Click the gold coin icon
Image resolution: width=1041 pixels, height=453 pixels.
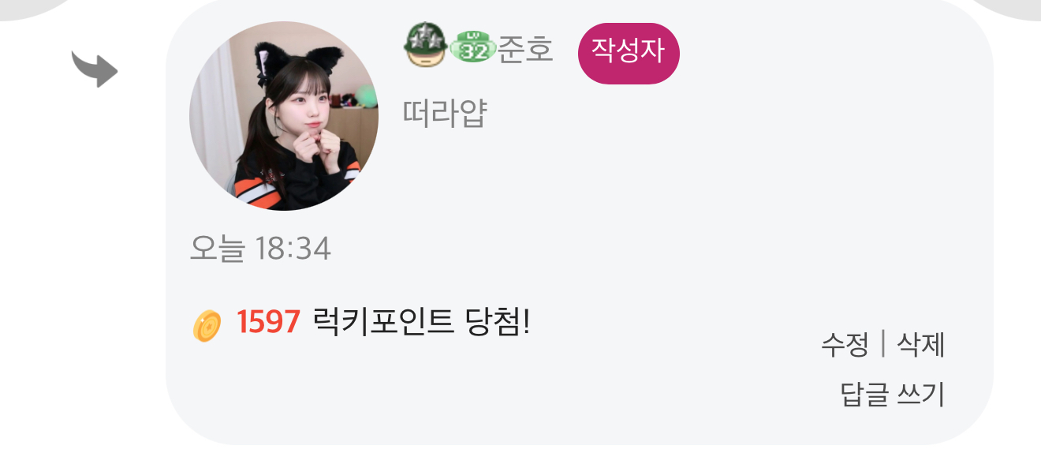point(207,326)
